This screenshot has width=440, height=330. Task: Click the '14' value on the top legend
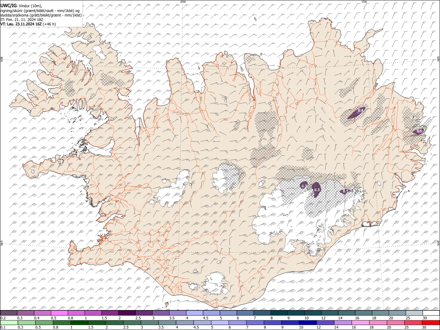coord(340,318)
